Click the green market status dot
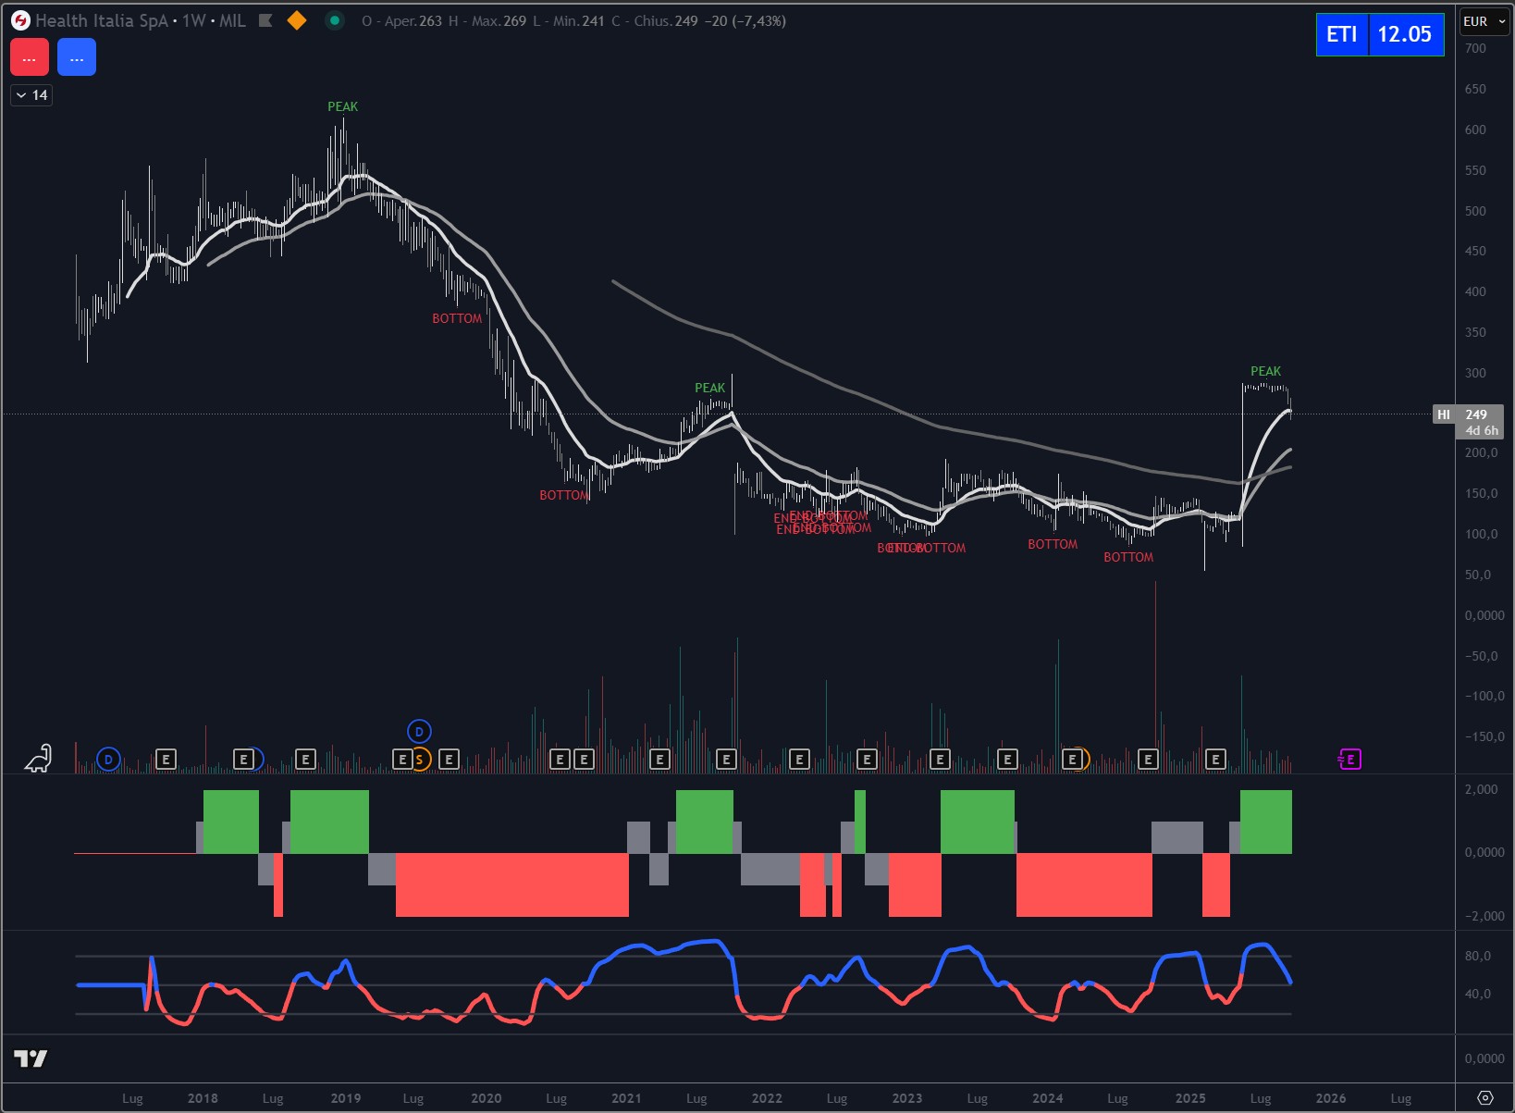 pyautogui.click(x=335, y=20)
